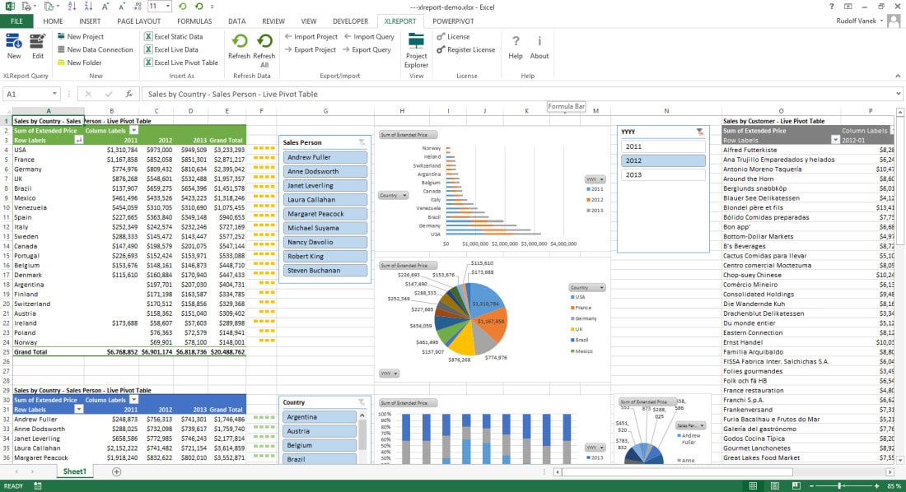This screenshot has height=492, width=906.
Task: Open Row Labels filter in green pivot table
Action: point(78,141)
